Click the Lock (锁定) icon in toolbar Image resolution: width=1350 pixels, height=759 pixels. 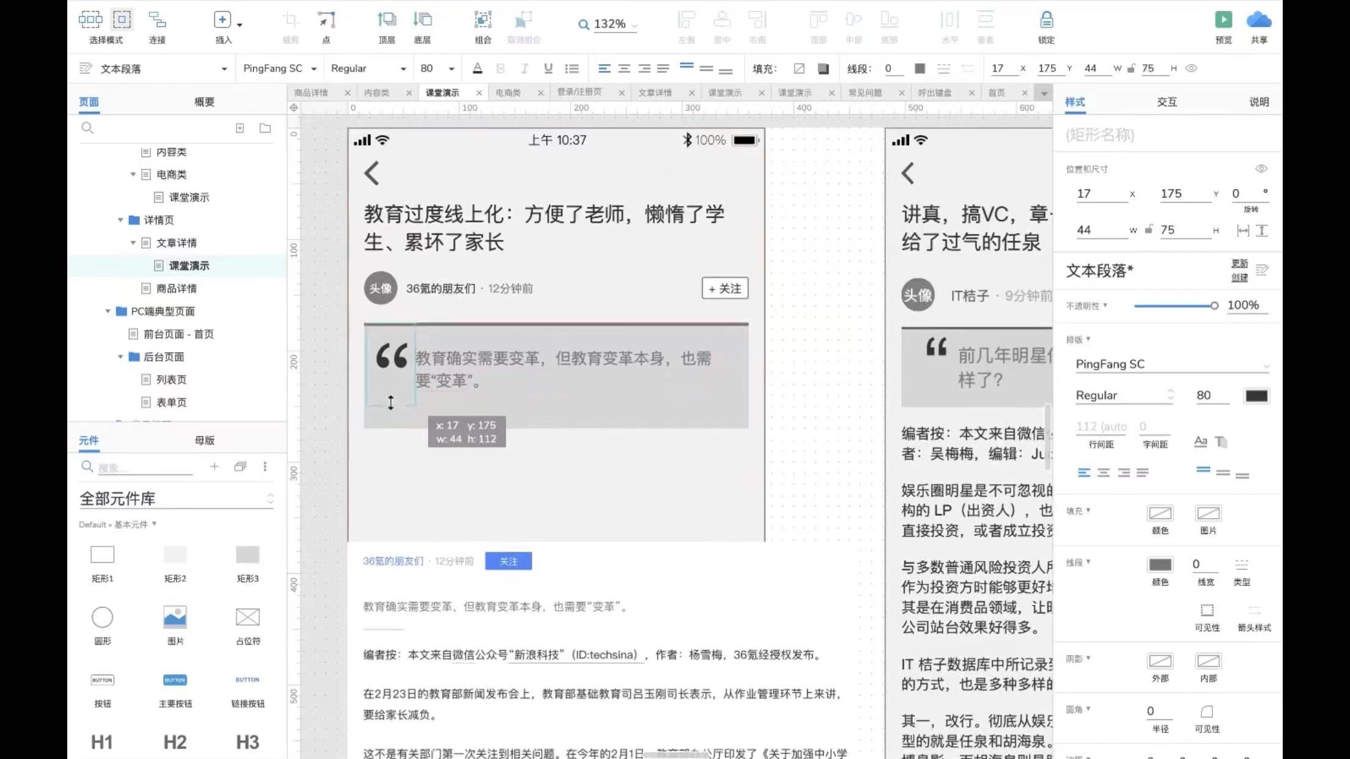1046,20
